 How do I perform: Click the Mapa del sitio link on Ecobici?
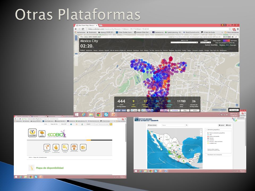pos(54,124)
